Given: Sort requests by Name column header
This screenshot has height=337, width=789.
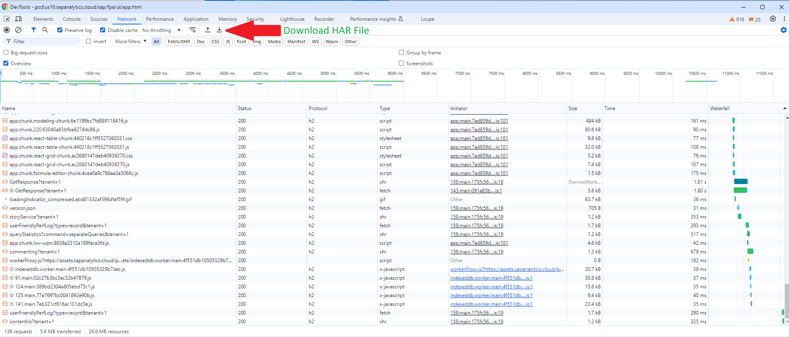Looking at the screenshot, I should tap(118, 108).
